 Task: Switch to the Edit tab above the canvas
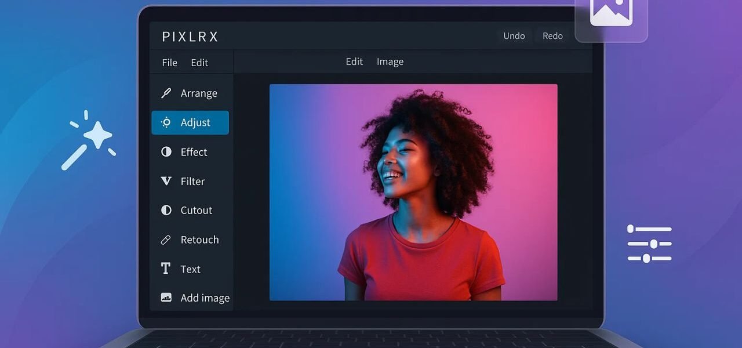(x=354, y=61)
